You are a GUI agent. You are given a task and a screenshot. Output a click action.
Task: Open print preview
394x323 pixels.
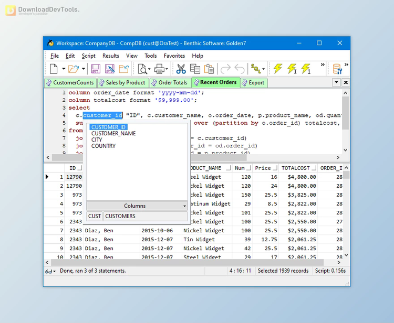142,69
